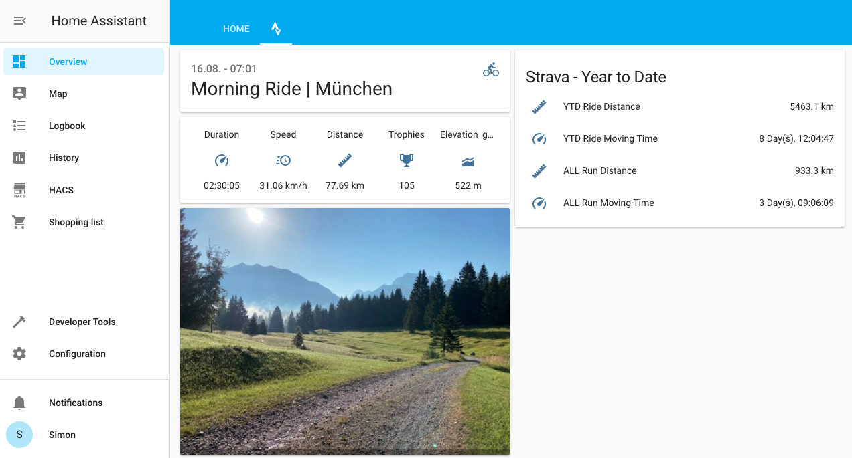The width and height of the screenshot is (852, 458).
Task: Click the Speed column label
Action: pyautogui.click(x=283, y=134)
